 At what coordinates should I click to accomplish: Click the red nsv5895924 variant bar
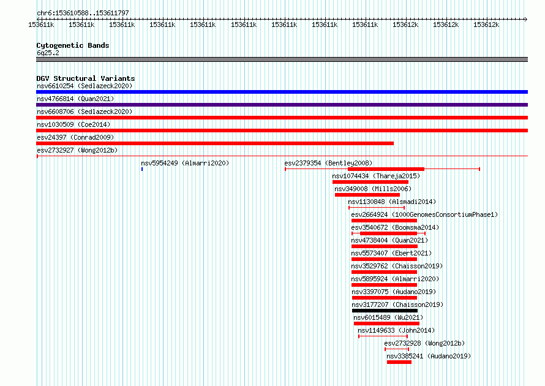pos(384,285)
